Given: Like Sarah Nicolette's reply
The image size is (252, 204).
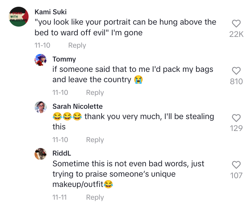Looking at the screenshot, I should coord(236,118).
